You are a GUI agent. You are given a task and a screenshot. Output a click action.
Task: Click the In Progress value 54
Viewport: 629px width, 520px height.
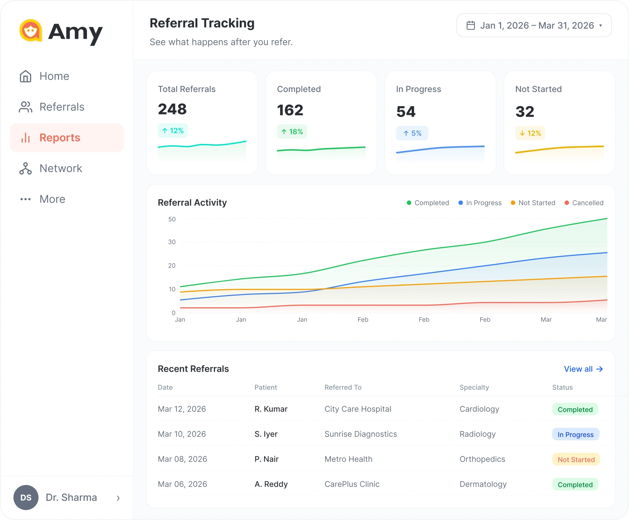(x=406, y=112)
